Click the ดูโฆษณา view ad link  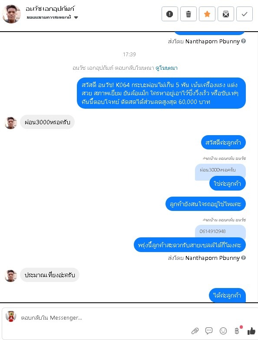[x=166, y=68]
